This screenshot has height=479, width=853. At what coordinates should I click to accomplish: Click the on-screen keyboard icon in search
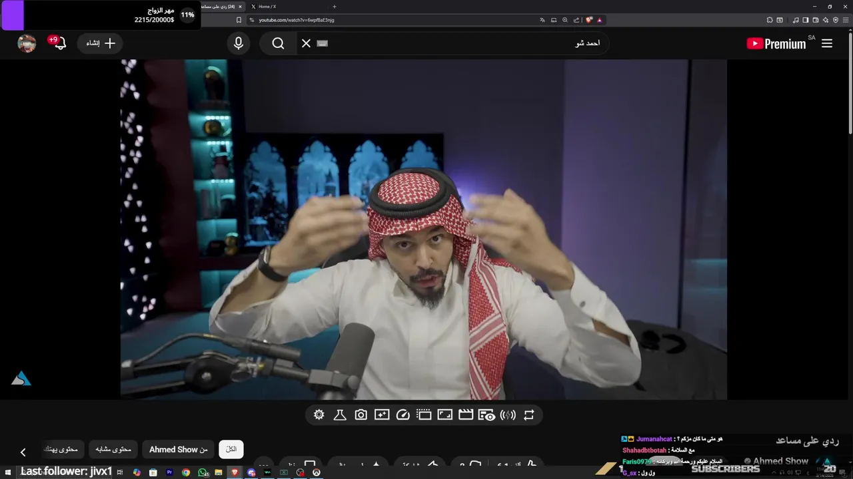coord(323,43)
